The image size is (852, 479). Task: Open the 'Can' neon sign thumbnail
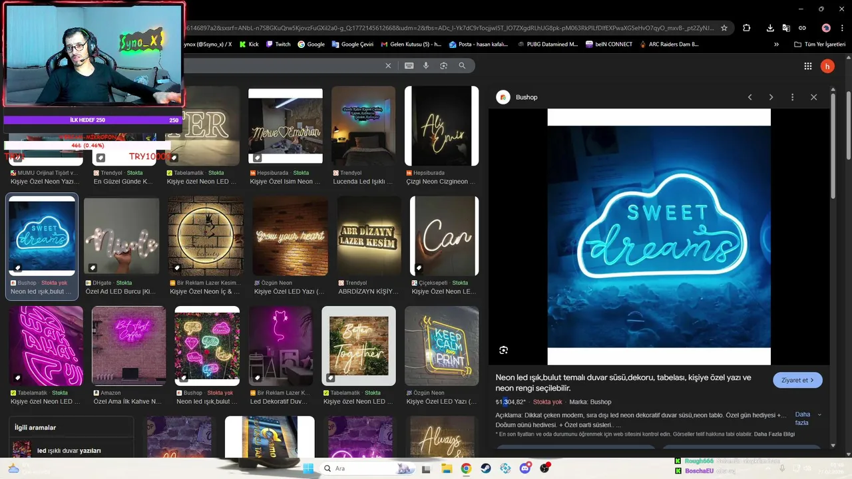coord(444,236)
